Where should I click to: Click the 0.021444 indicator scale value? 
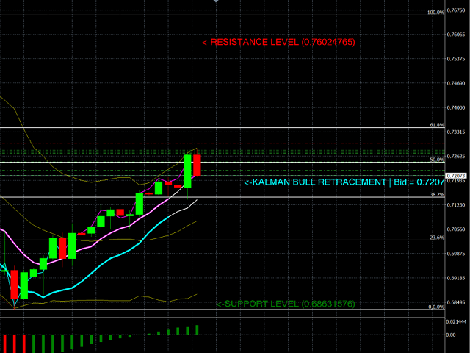point(456,321)
